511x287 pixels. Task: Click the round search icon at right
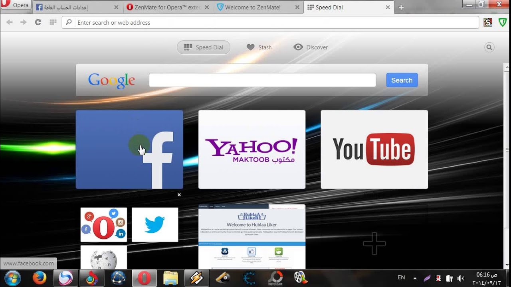click(489, 47)
